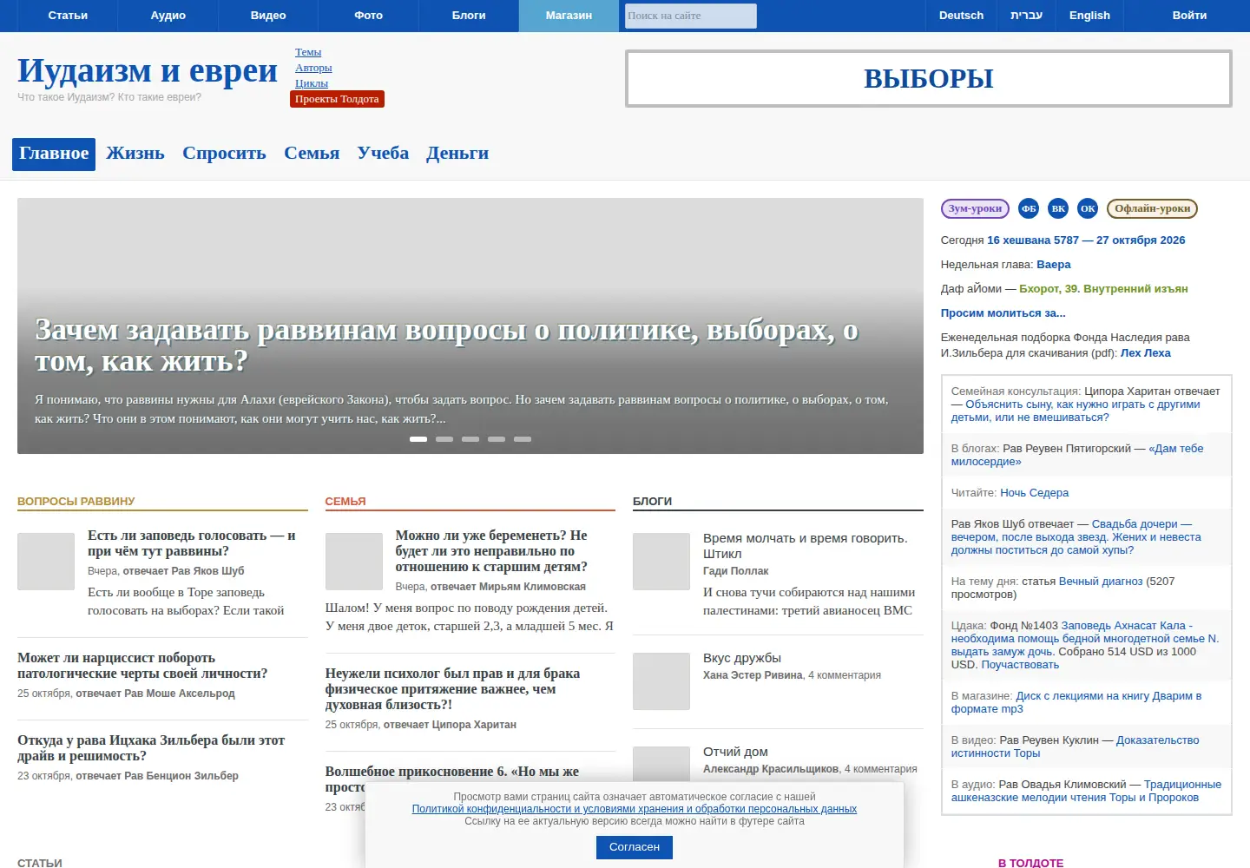Image resolution: width=1250 pixels, height=868 pixels.
Task: Open the hero article about asking rabbis
Action: tap(446, 345)
